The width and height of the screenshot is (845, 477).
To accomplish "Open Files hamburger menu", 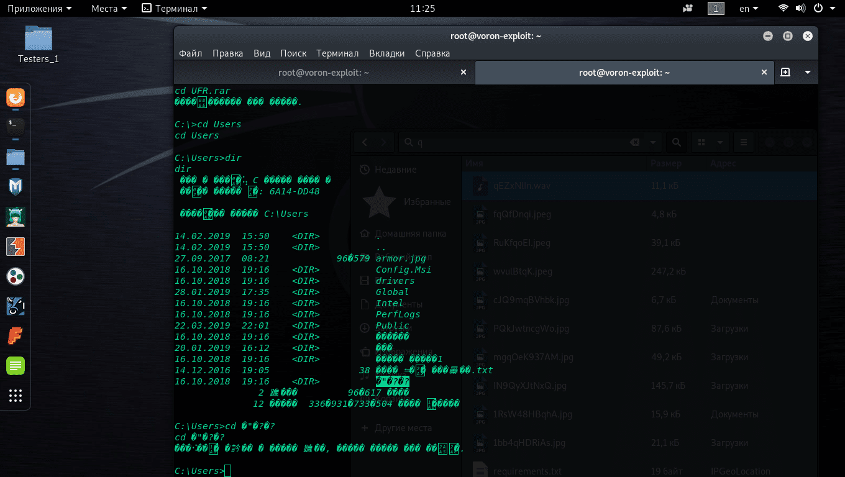I will click(x=744, y=142).
